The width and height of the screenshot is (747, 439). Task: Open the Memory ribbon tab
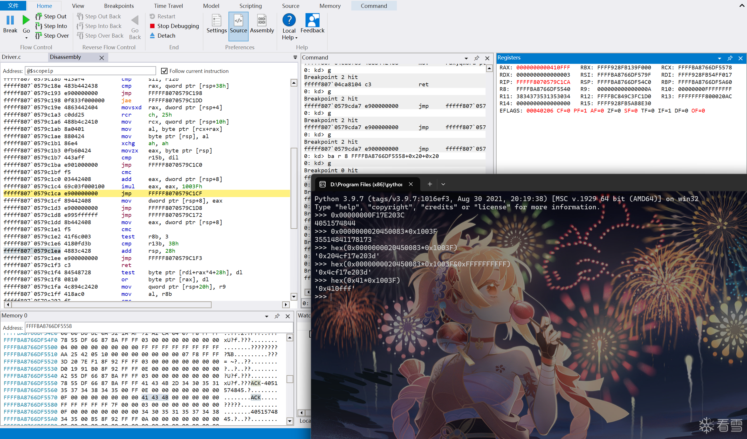[x=330, y=6]
